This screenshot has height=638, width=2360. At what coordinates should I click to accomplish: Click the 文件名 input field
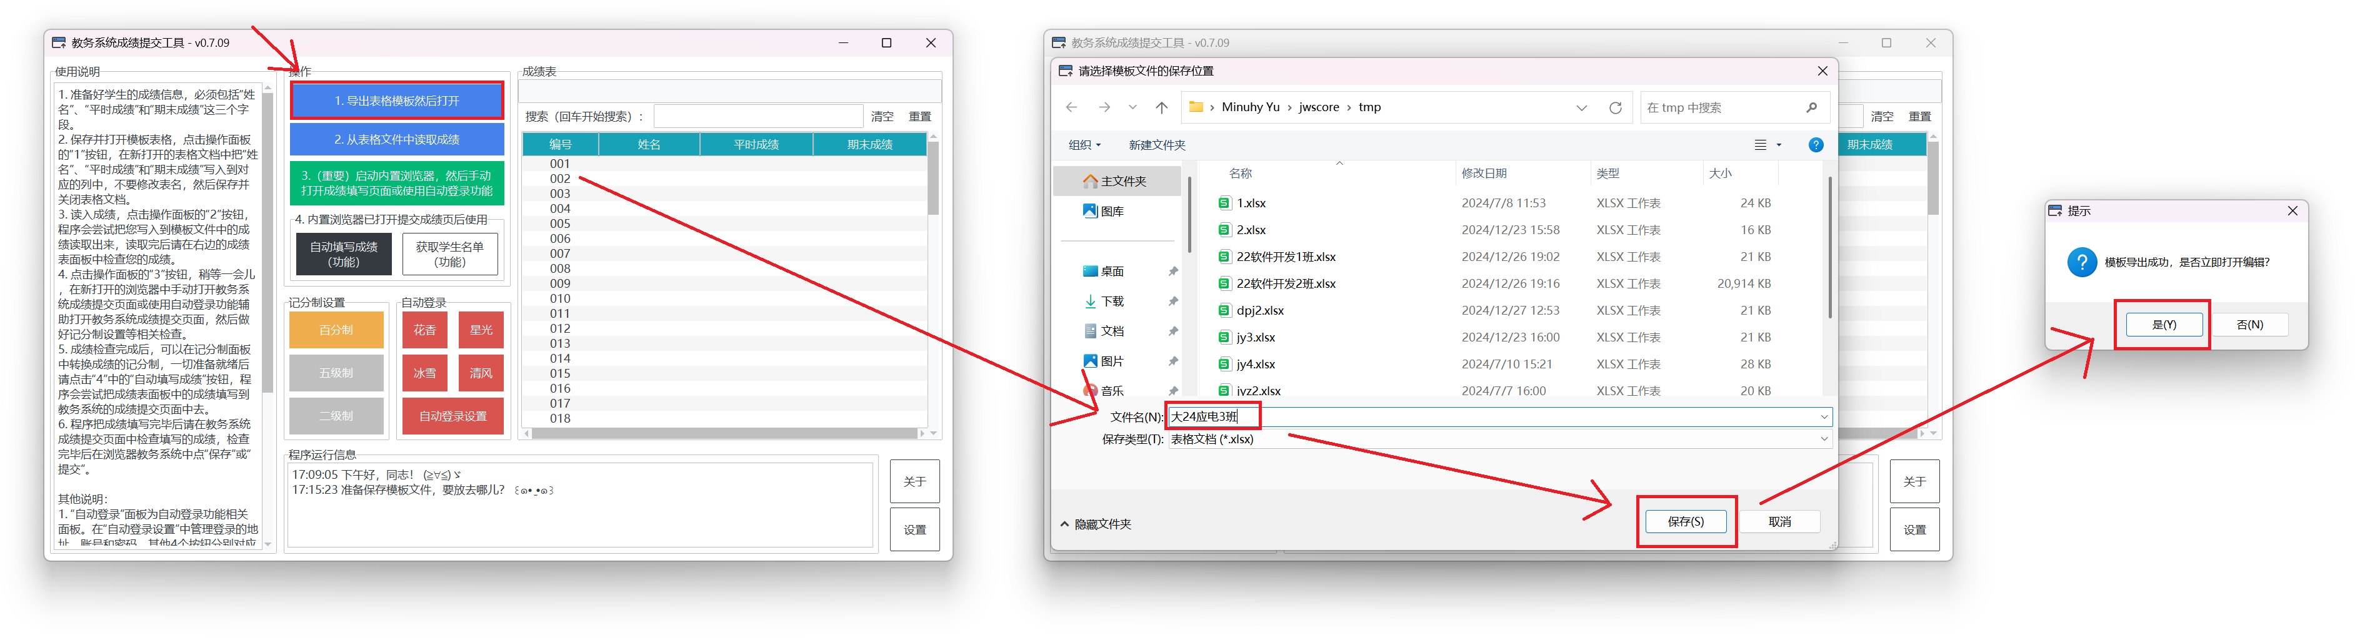pos(1499,418)
